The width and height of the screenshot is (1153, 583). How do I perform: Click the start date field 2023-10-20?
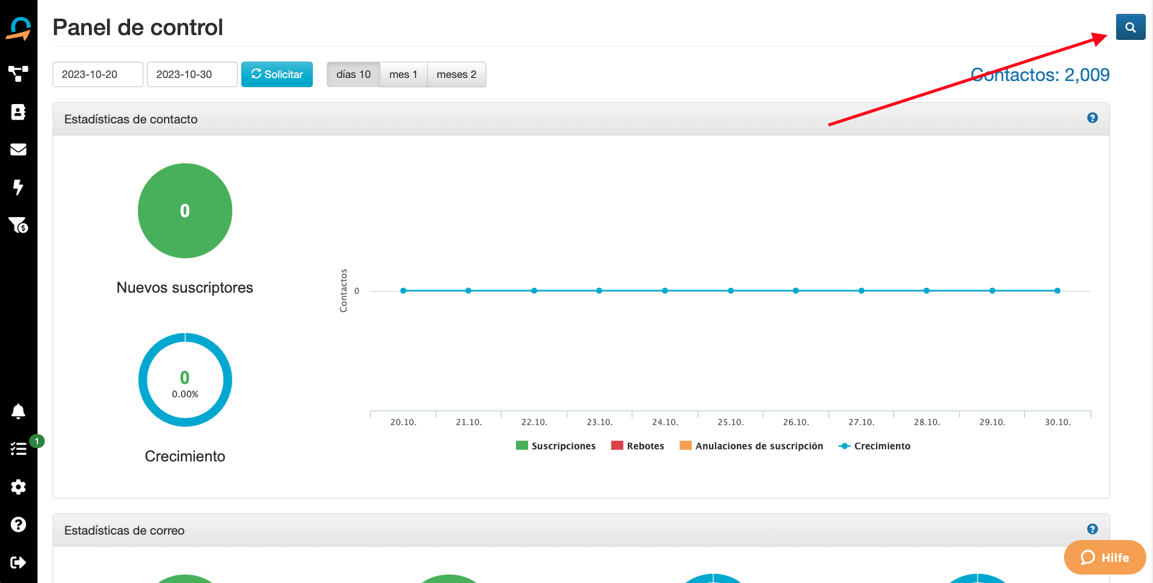click(97, 74)
